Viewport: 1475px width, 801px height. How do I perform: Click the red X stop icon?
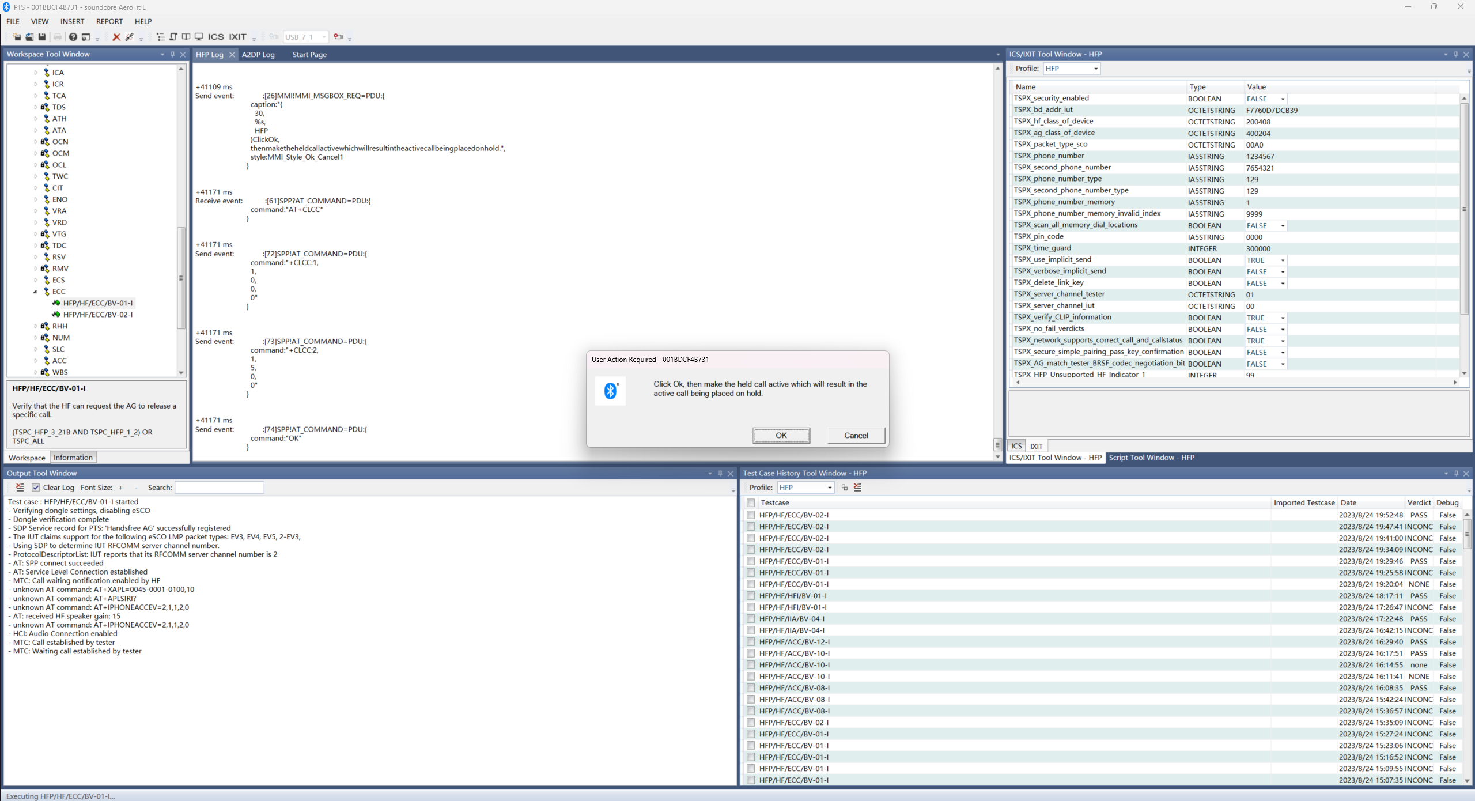pyautogui.click(x=116, y=37)
